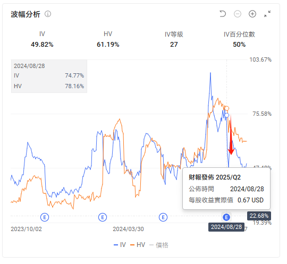The width and height of the screenshot is (287, 264).
Task: Click the IV百分位數 value 50%
Action: tap(239, 45)
